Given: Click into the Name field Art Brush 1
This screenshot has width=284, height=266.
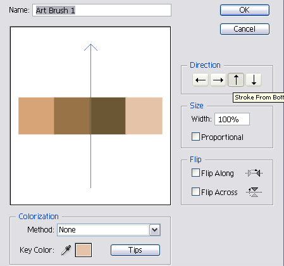Looking at the screenshot, I should (x=102, y=10).
